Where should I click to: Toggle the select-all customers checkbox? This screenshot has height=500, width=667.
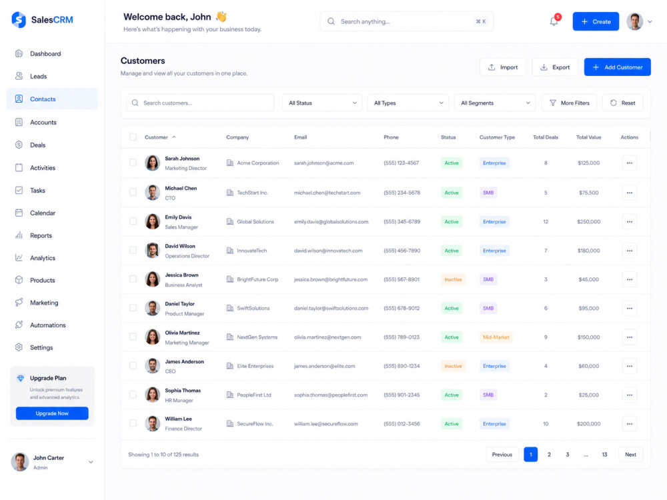[133, 137]
